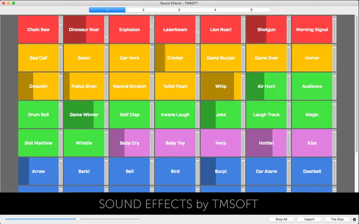Click the main window vertical scrollbar
359x224 pixels.
(357, 84)
